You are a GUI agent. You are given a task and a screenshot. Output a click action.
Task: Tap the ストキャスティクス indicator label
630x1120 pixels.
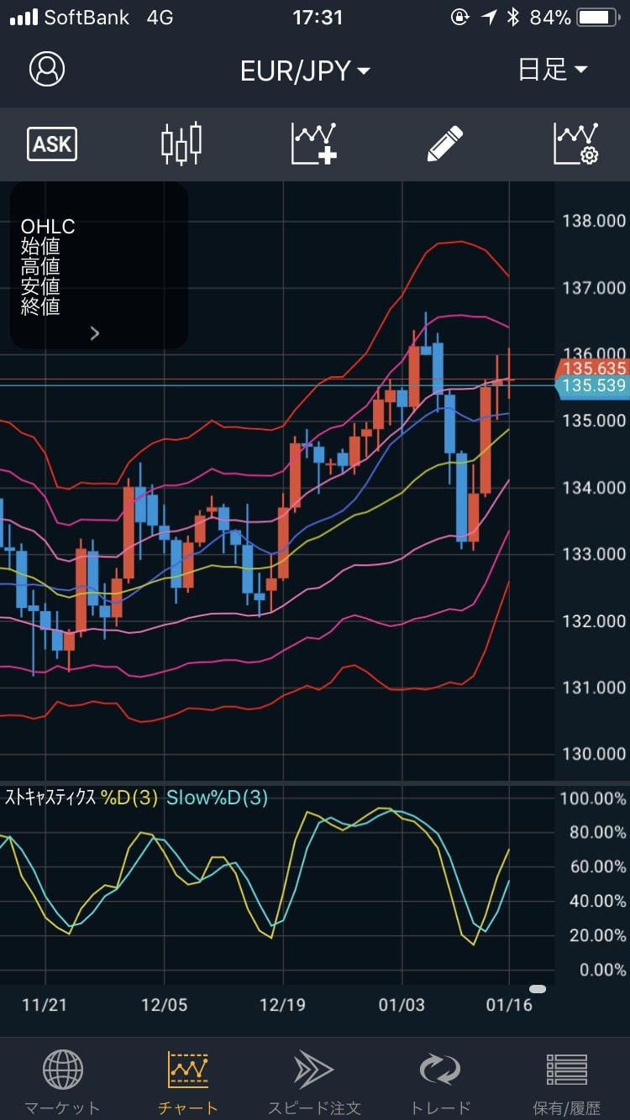click(50, 798)
